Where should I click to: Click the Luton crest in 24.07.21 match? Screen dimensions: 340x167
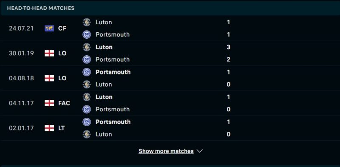pos(87,23)
